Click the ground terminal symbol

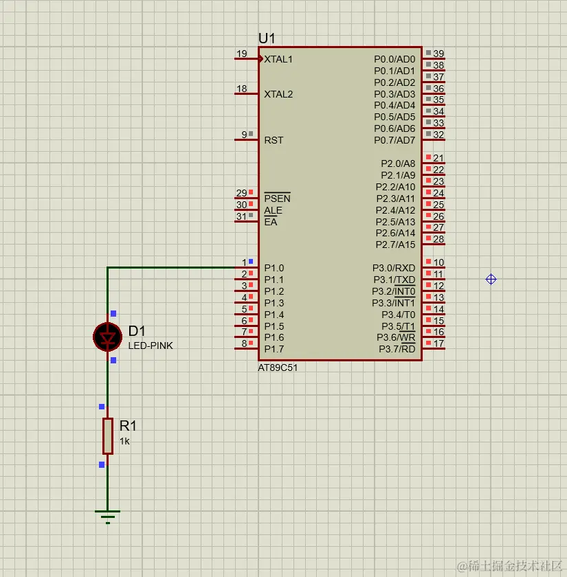tap(107, 517)
